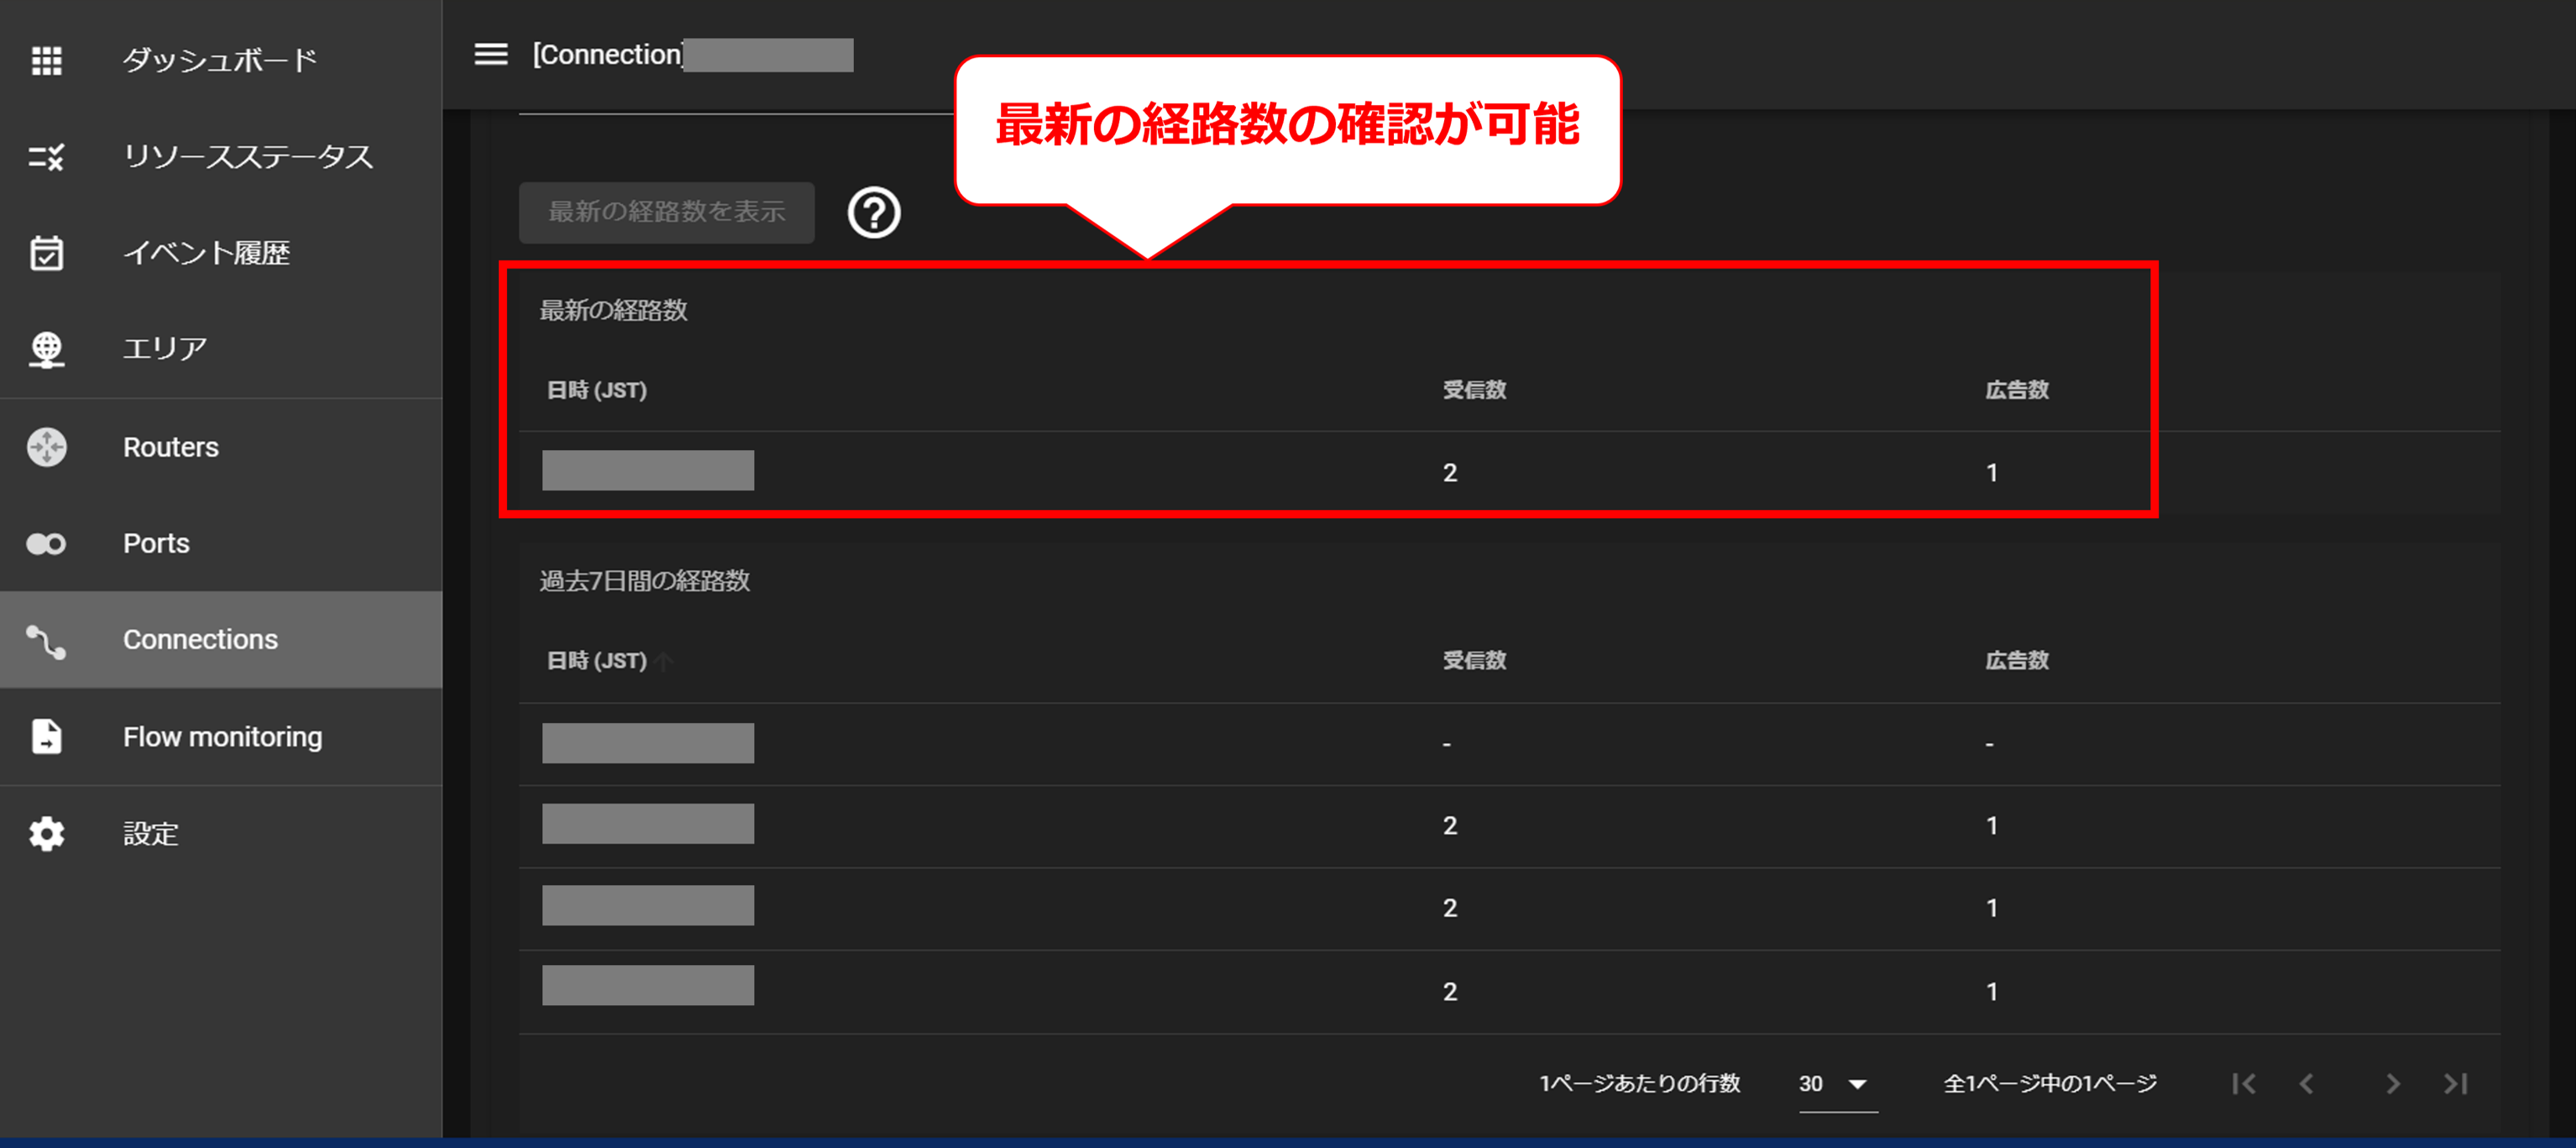Click the resource status icon
This screenshot has width=2576, height=1148.
click(46, 157)
